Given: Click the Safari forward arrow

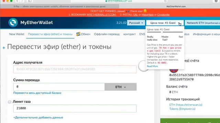Looking at the screenshot, I should tap(22, 1).
